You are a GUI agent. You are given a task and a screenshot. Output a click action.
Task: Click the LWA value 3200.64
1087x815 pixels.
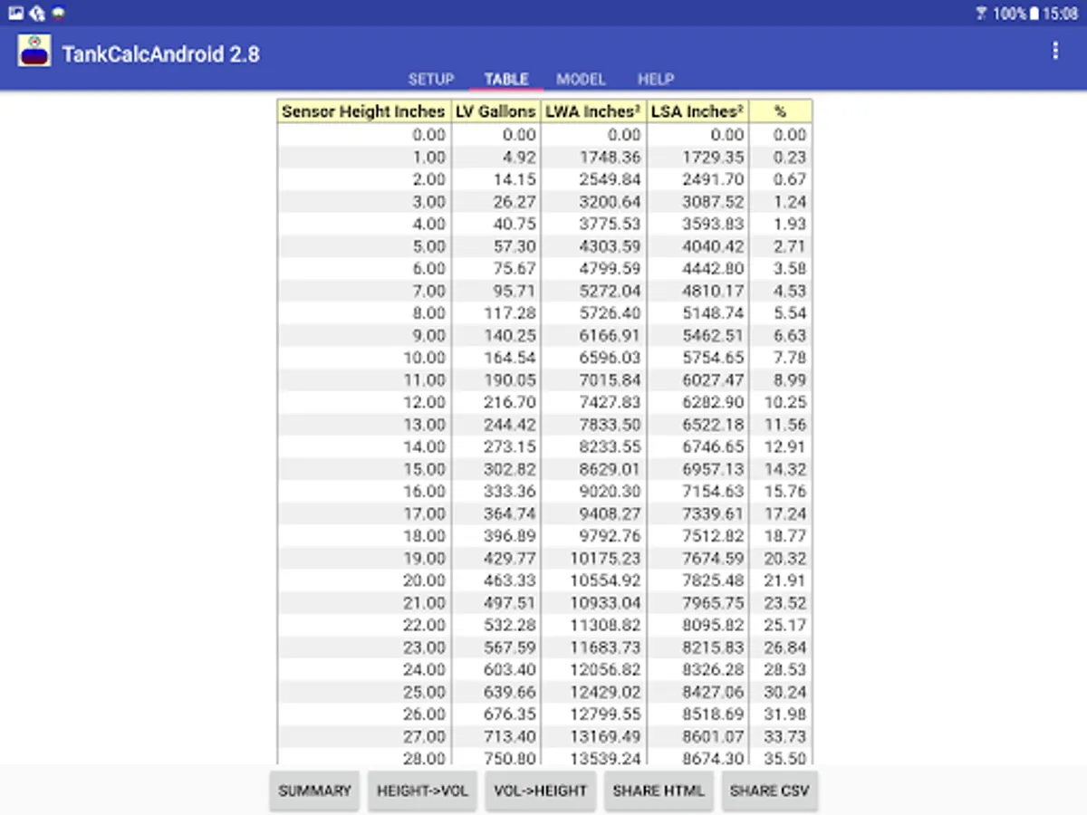[611, 202]
